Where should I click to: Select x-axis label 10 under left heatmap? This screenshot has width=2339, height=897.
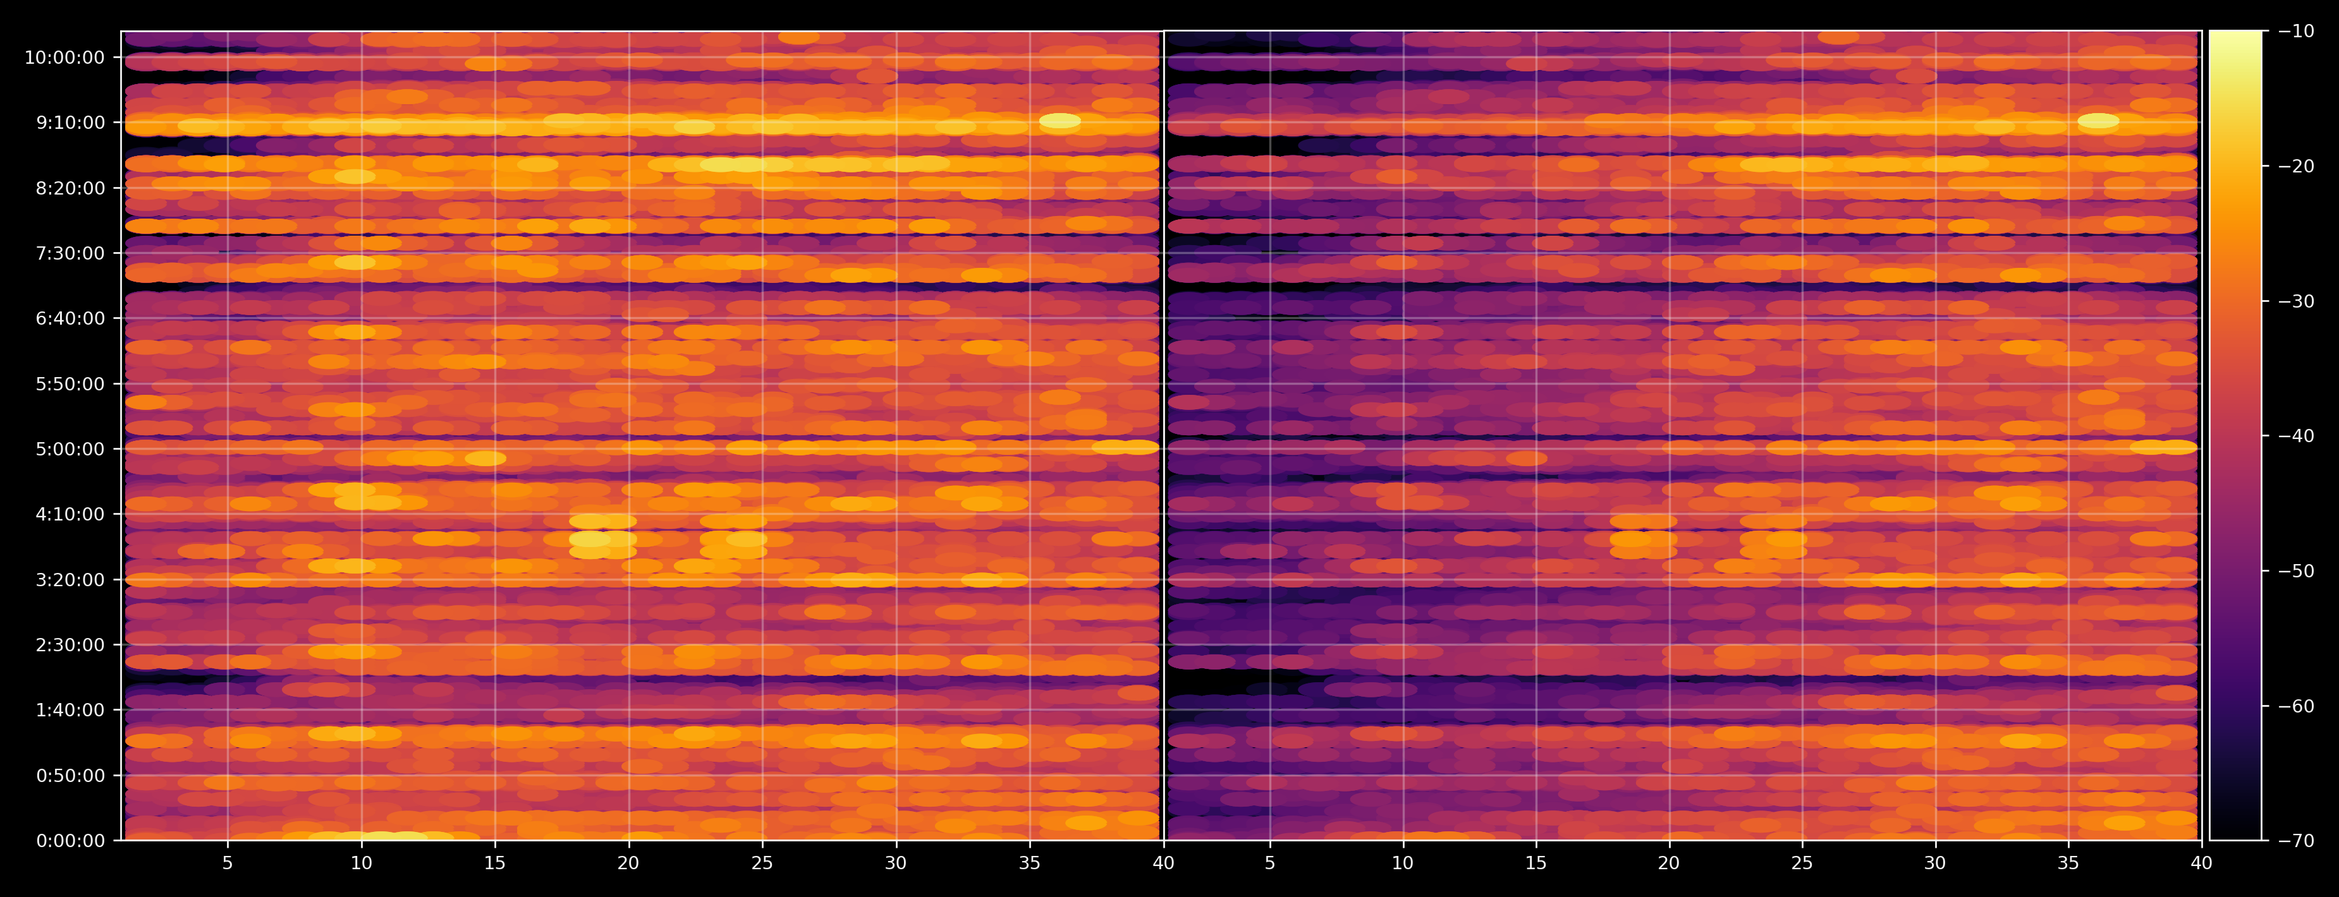(x=362, y=864)
